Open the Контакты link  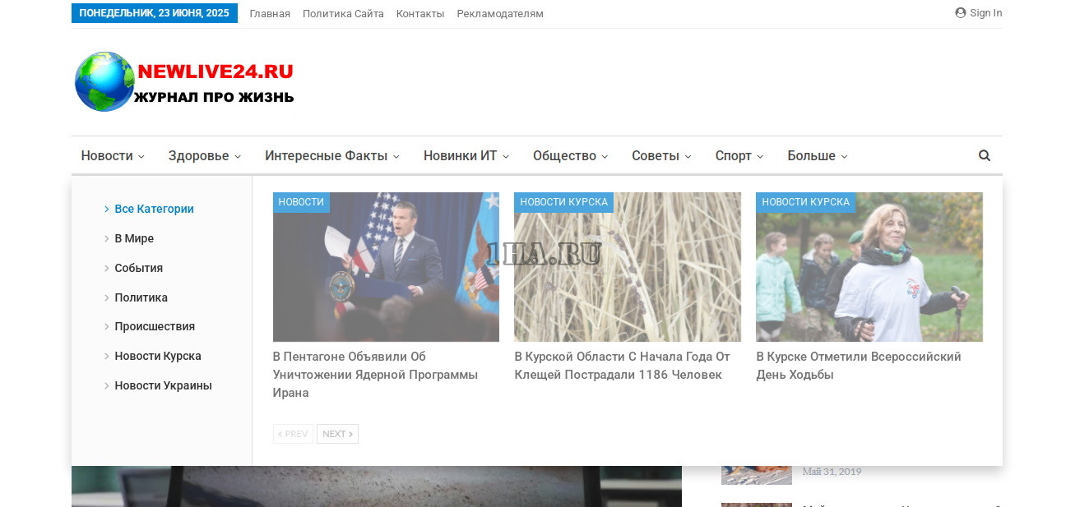pos(419,14)
